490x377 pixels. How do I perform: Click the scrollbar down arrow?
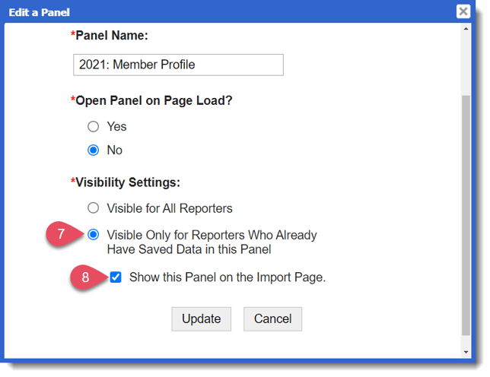coord(466,352)
